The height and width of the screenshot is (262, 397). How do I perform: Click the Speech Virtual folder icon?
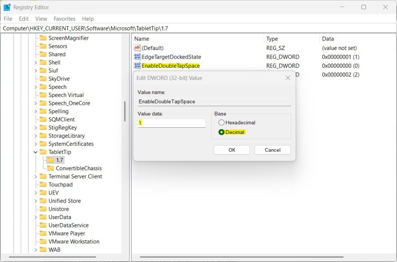coord(43,95)
